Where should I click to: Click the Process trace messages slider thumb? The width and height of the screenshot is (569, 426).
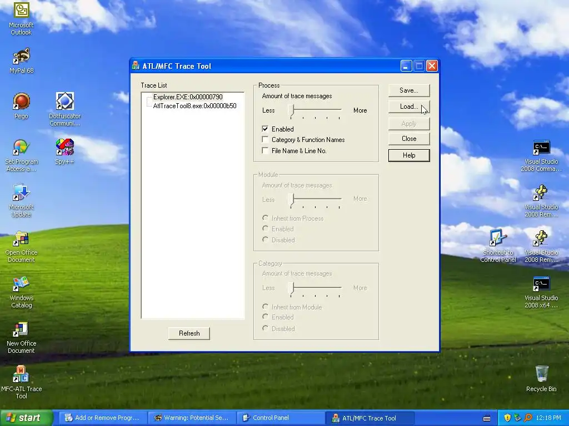[291, 110]
